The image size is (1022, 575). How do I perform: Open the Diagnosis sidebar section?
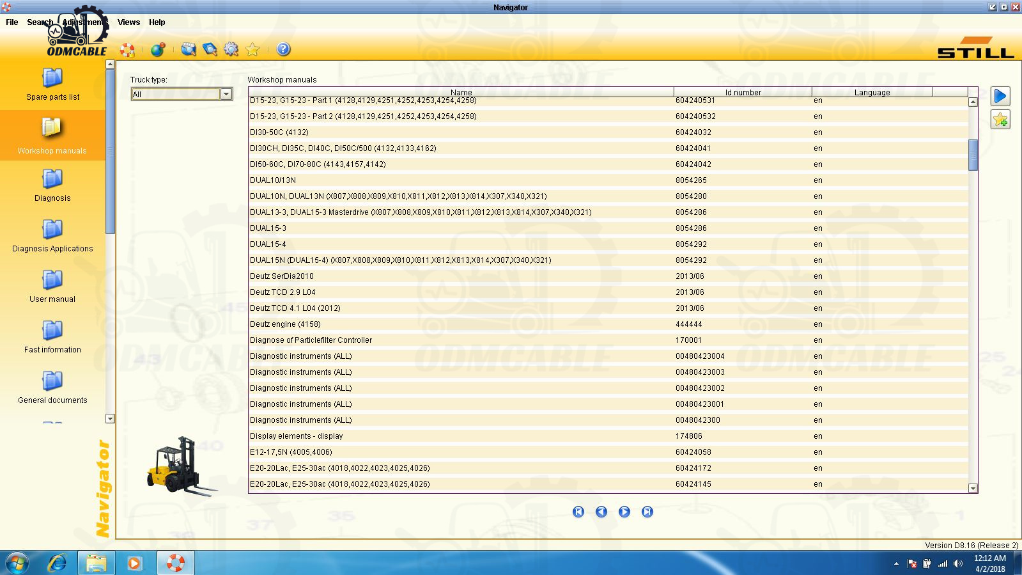tap(52, 185)
